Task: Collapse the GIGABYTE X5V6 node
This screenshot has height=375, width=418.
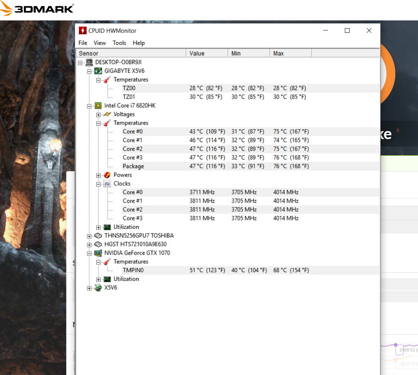Action: [89, 72]
